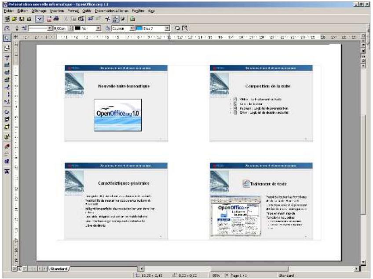Viewport: 373px width, 279px height.
Task: Click the Effects icon in main toolbar
Action: point(7,147)
